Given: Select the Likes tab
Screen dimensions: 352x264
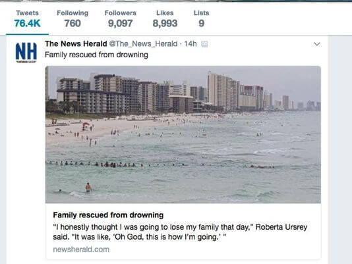Looking at the screenshot, I should click(165, 19).
